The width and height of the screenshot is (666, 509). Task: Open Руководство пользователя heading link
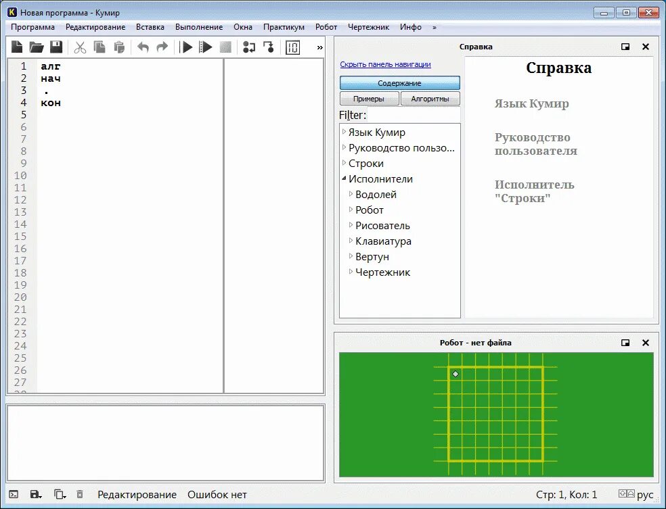535,144
